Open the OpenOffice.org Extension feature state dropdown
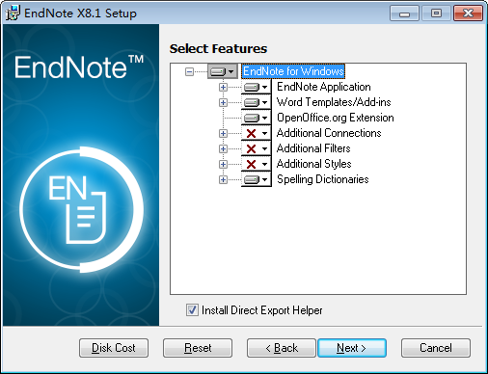The height and width of the screenshot is (374, 488). point(257,118)
